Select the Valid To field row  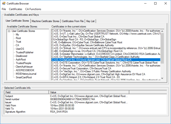tap(86, 108)
